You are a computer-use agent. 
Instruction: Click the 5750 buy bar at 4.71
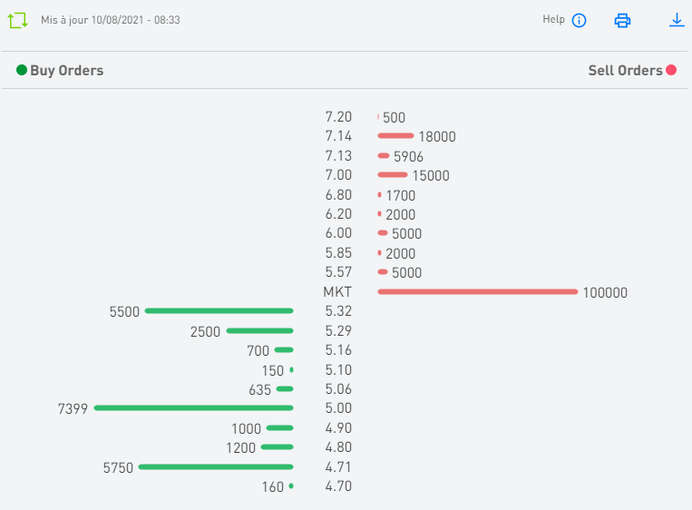pyautogui.click(x=216, y=466)
